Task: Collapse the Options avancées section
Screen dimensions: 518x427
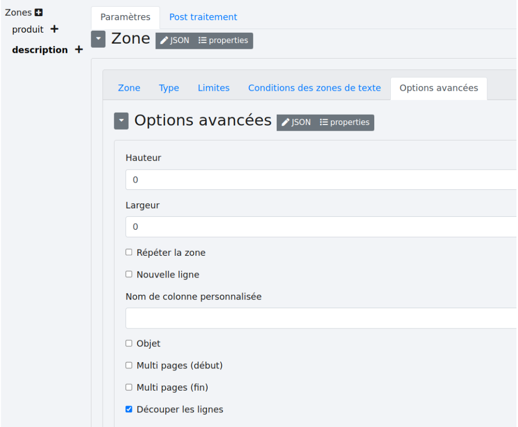Action: click(x=121, y=121)
